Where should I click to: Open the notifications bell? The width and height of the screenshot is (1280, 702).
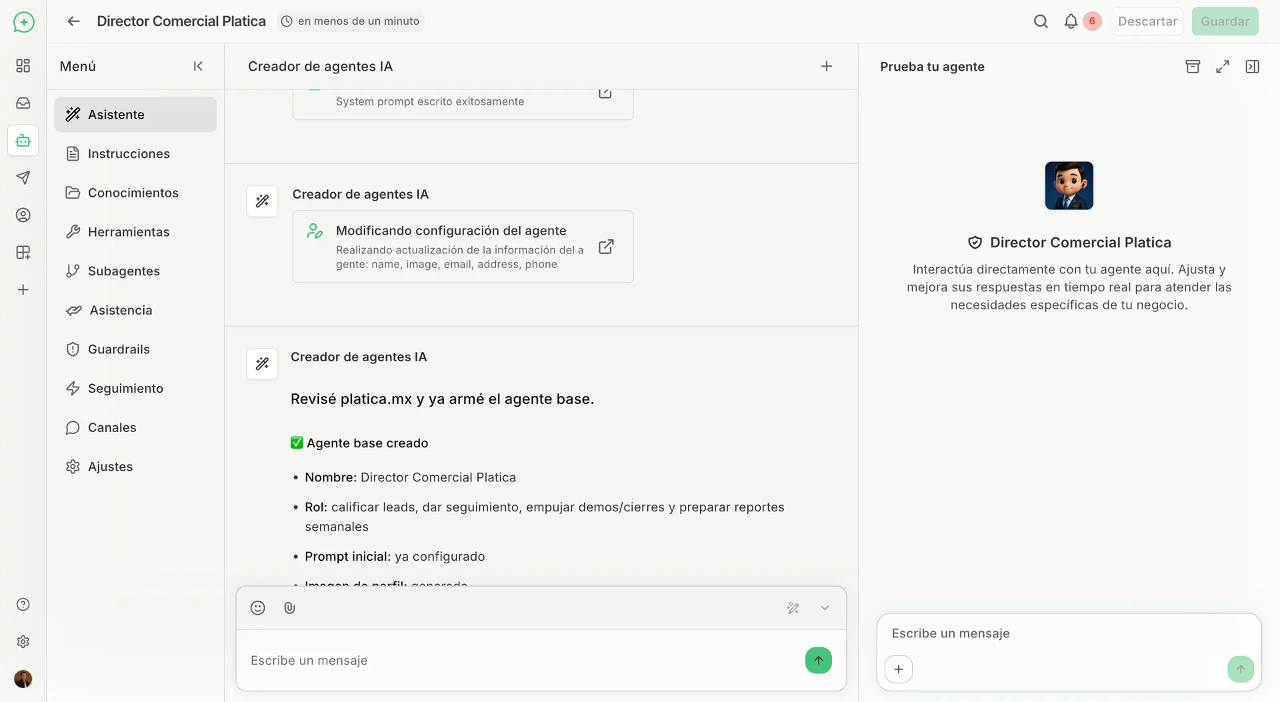coord(1071,21)
